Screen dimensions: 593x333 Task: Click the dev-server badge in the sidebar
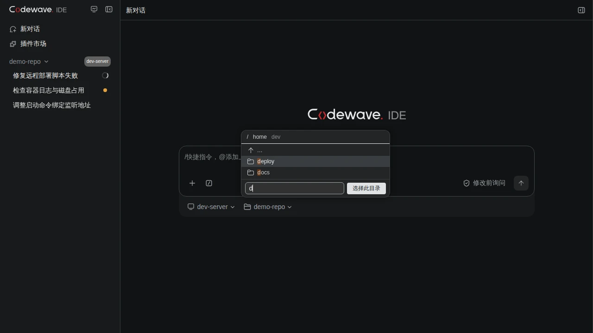97,62
